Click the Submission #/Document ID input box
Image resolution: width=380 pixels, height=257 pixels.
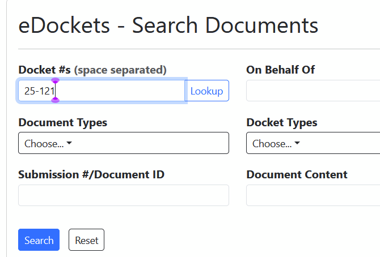pyautogui.click(x=124, y=195)
